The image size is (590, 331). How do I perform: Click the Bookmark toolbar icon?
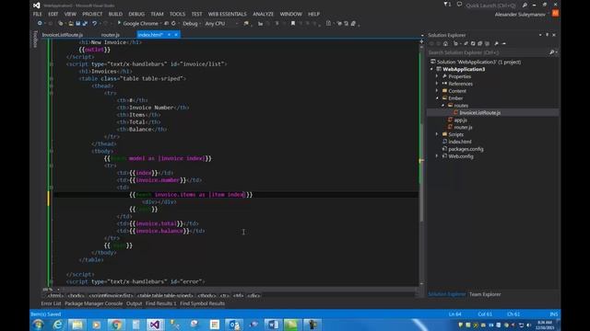(x=293, y=23)
